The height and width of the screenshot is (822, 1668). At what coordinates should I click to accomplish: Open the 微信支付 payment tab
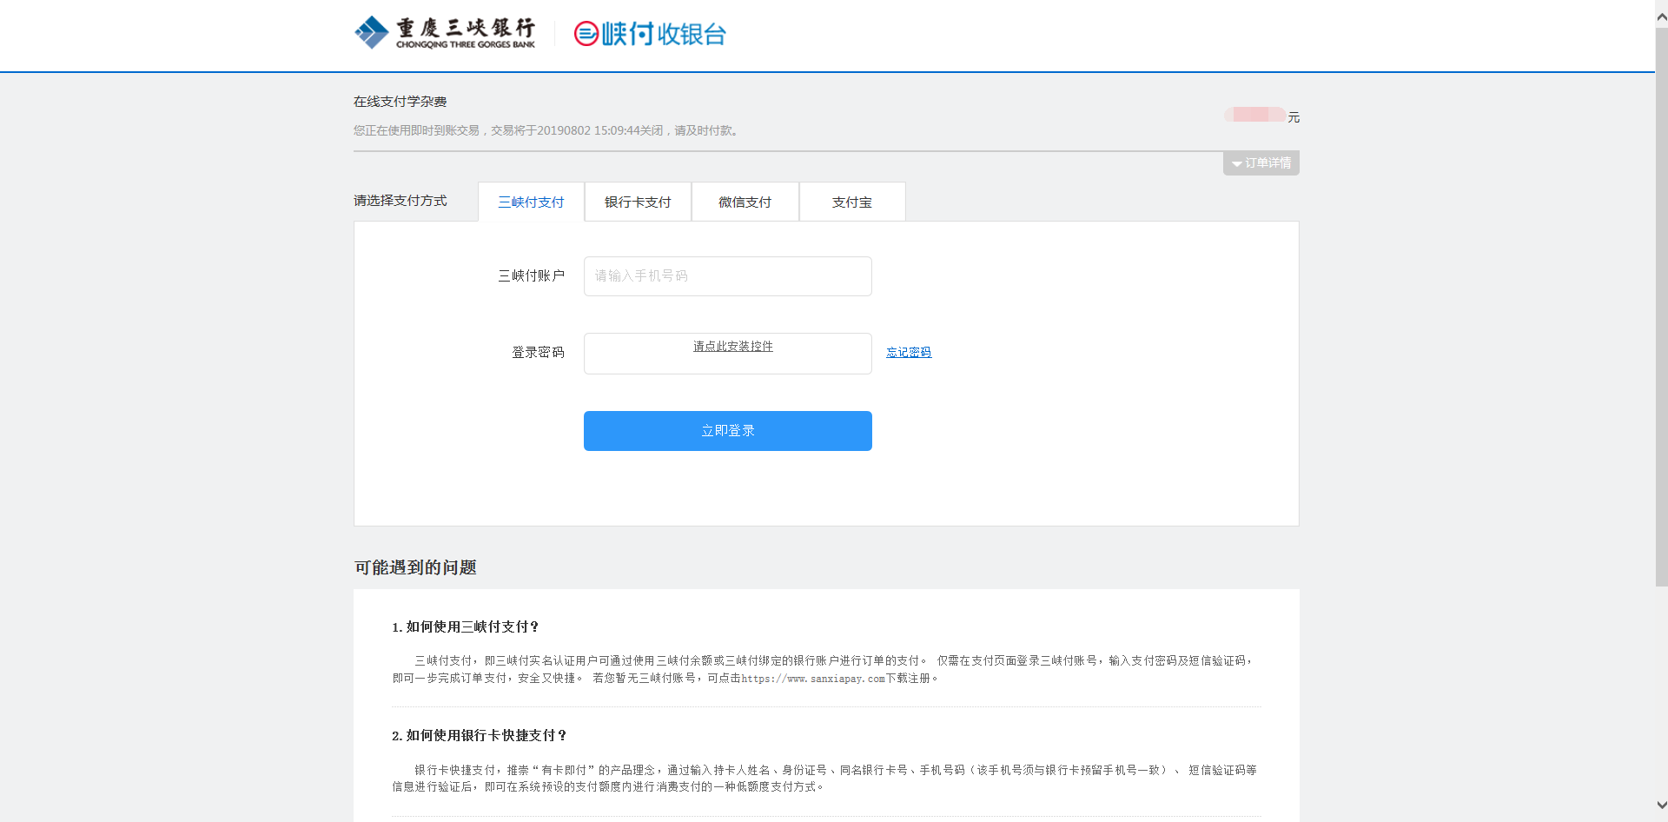[745, 202]
